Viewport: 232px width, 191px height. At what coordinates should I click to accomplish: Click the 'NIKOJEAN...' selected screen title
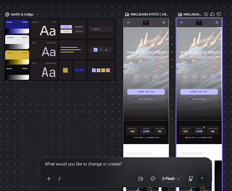193,14
